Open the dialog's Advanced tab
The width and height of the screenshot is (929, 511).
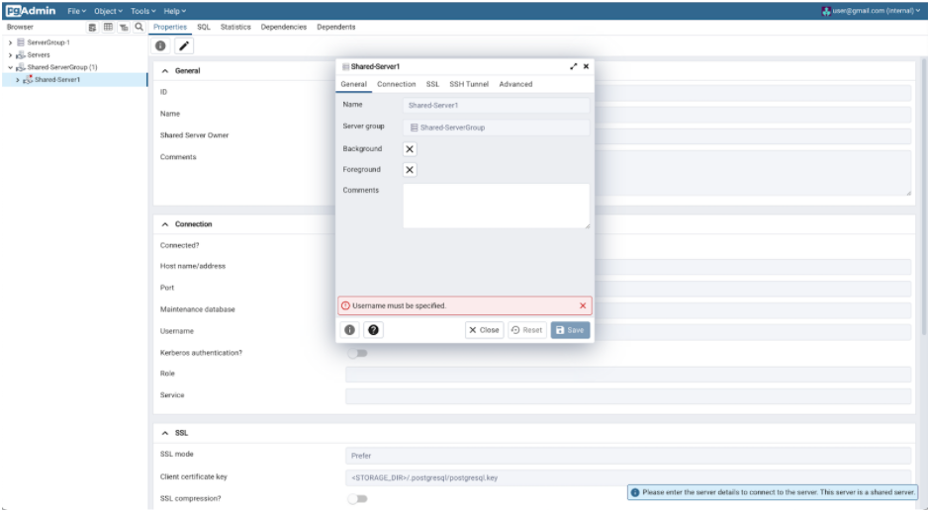pyautogui.click(x=515, y=84)
